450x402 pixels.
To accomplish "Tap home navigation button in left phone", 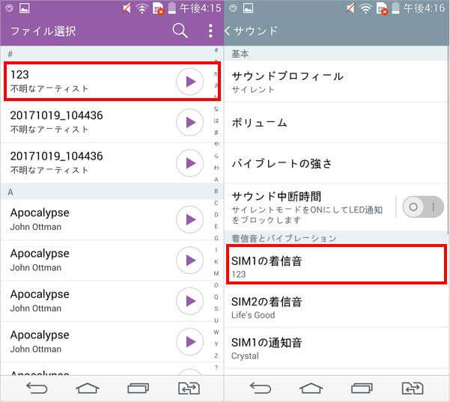I will click(x=88, y=389).
